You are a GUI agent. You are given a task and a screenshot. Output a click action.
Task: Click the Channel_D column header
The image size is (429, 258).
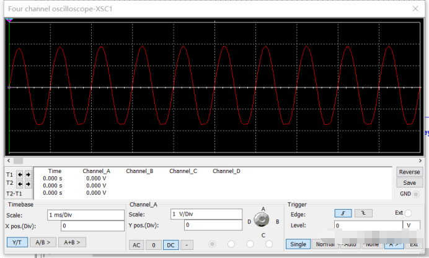click(x=226, y=171)
